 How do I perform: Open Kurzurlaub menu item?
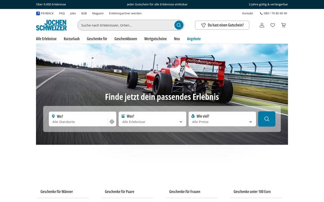point(72,39)
